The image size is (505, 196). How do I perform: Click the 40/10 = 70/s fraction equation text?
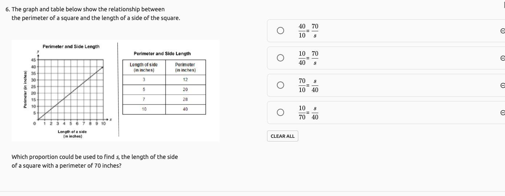point(308,31)
